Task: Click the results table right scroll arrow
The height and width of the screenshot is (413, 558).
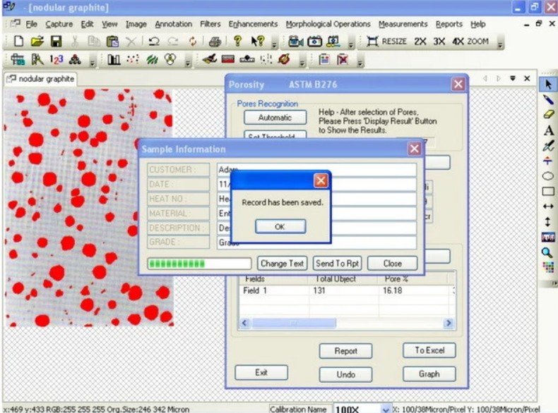Action: pos(449,323)
